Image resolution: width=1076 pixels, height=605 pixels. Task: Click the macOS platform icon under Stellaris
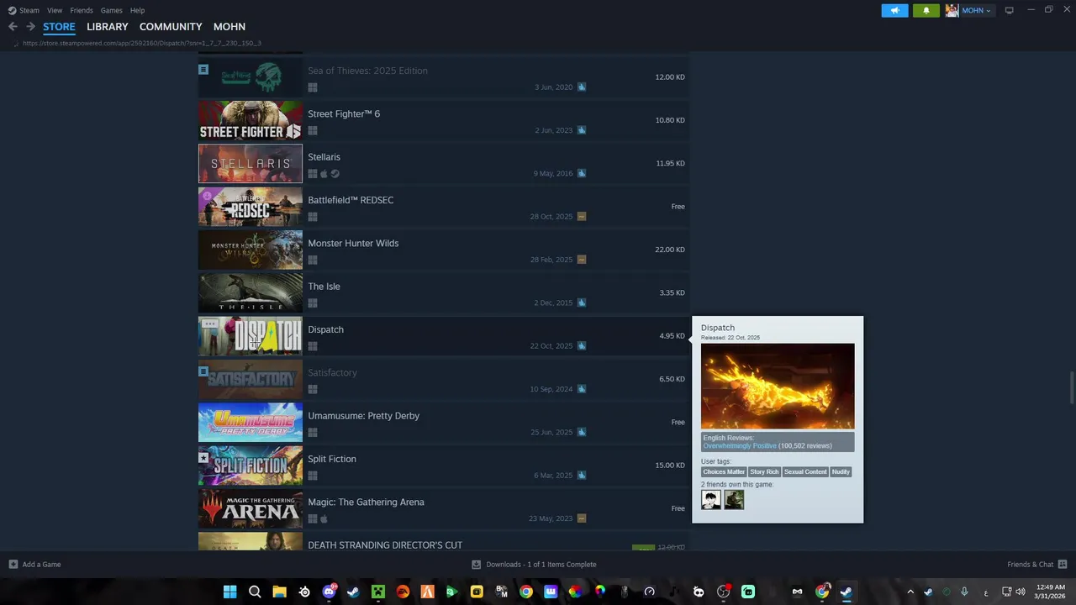tap(324, 174)
